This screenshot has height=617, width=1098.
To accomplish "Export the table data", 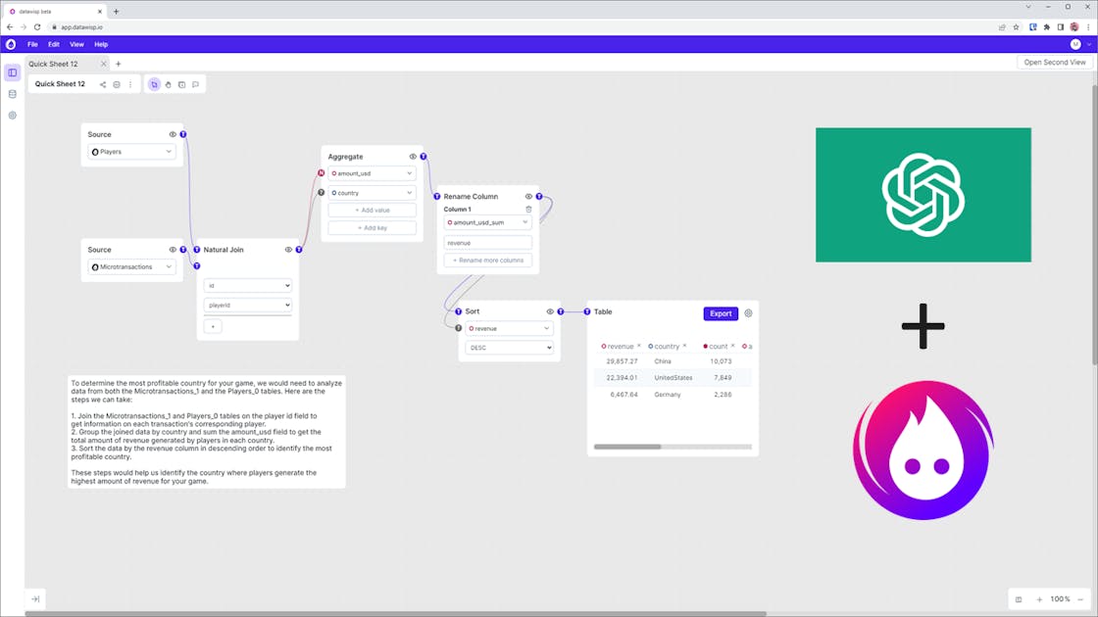I will (x=721, y=312).
